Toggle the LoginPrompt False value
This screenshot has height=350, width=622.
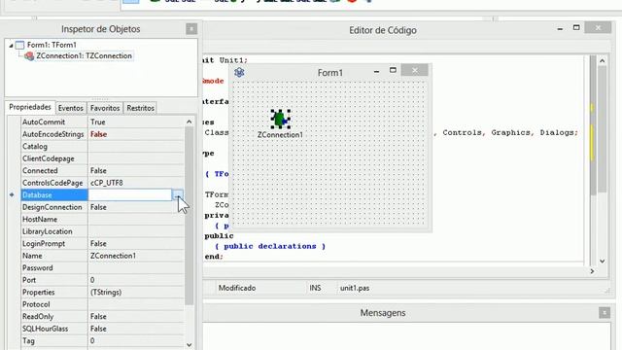coord(136,244)
